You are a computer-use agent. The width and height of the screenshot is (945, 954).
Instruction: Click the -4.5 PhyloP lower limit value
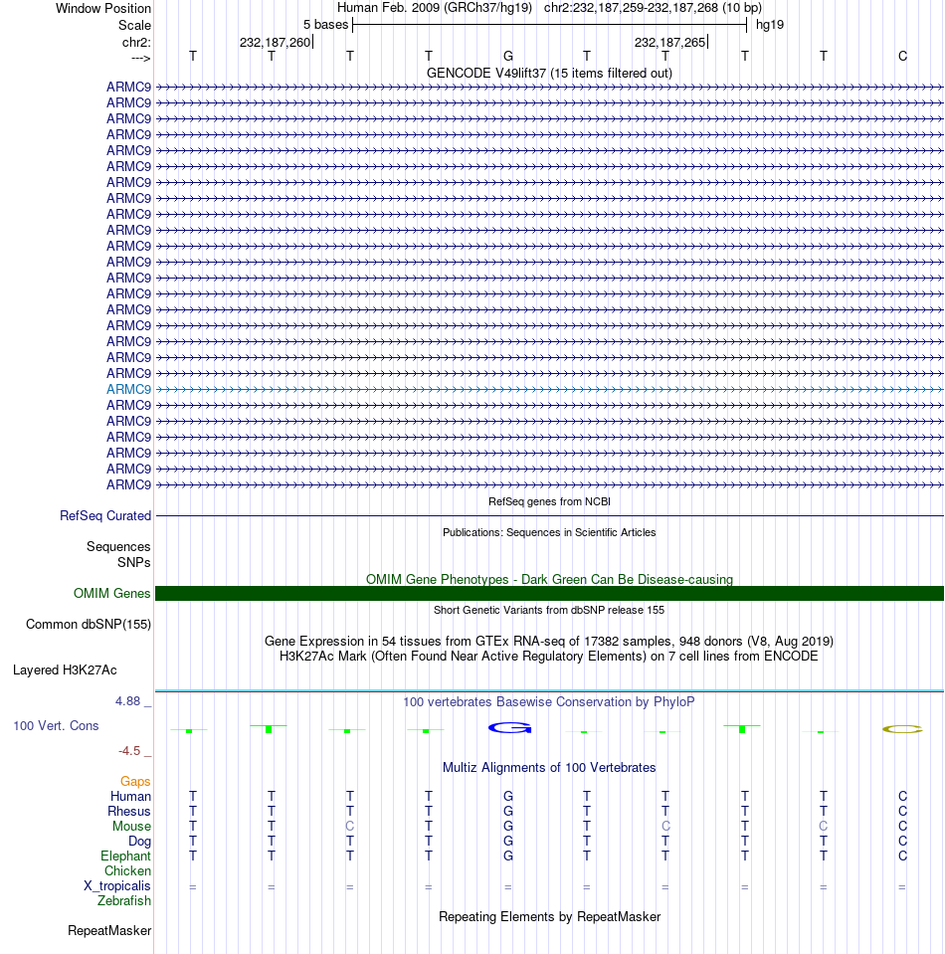click(x=129, y=751)
